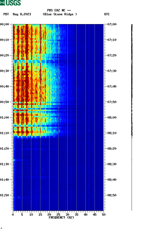Screen dimensions: 143x231
Task: Click the '(Blue Stone Ridge )' label
Action: click(60, 14)
